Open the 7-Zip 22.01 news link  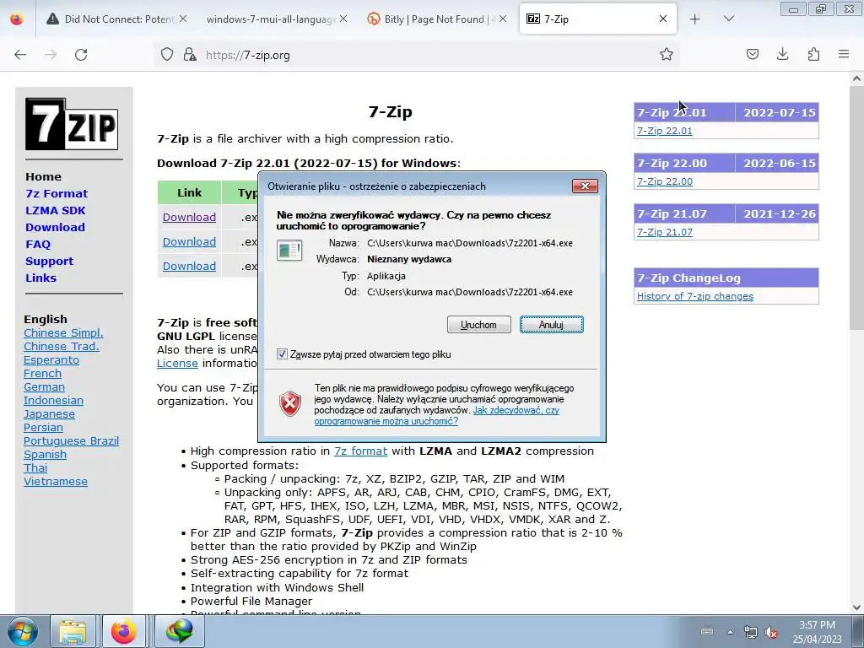click(x=665, y=131)
